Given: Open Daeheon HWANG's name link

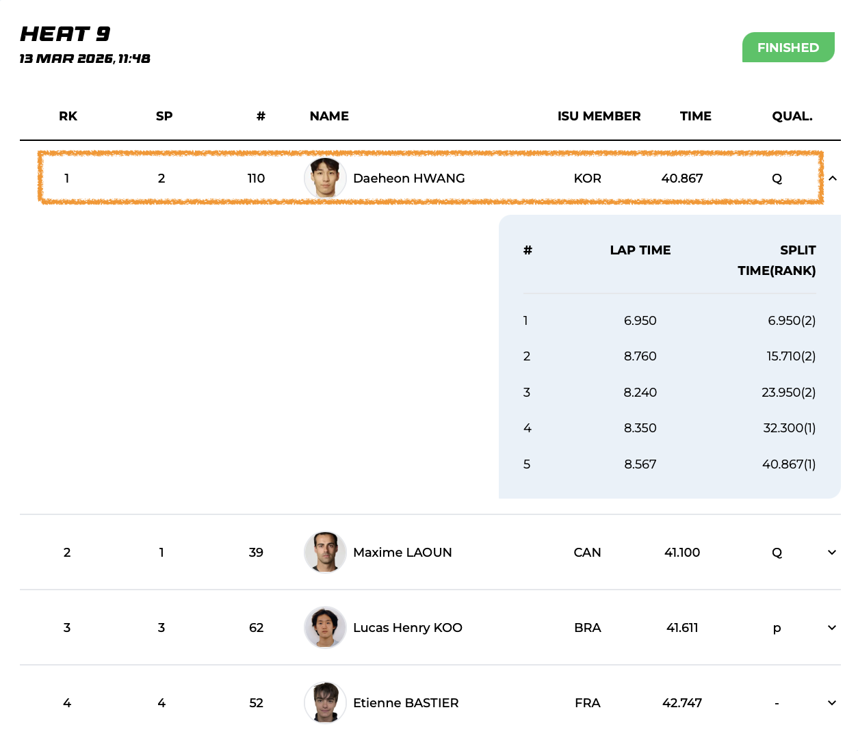Looking at the screenshot, I should pos(408,179).
